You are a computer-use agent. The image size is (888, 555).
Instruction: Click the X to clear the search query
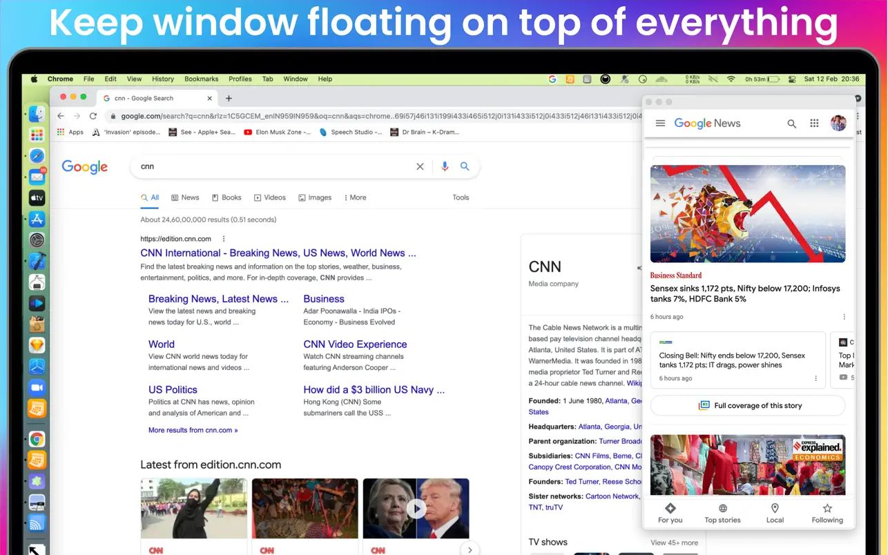tap(420, 166)
